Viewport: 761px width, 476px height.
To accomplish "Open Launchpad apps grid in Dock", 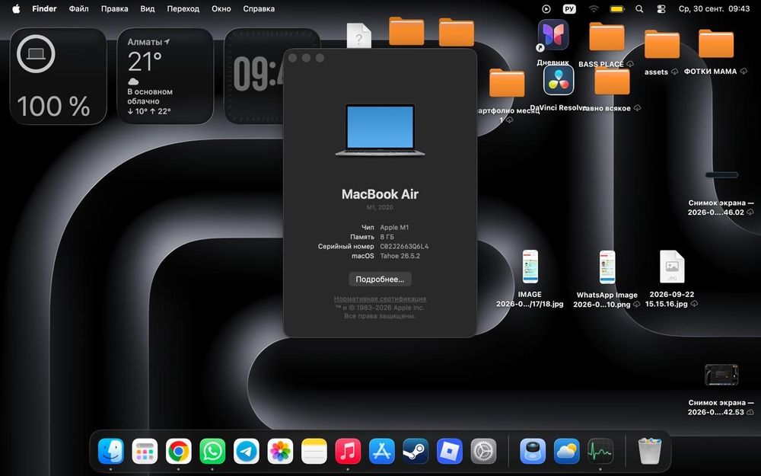I will point(145,451).
